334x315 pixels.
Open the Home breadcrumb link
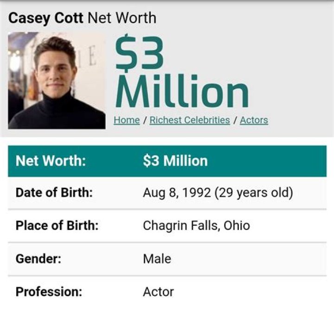pos(127,120)
